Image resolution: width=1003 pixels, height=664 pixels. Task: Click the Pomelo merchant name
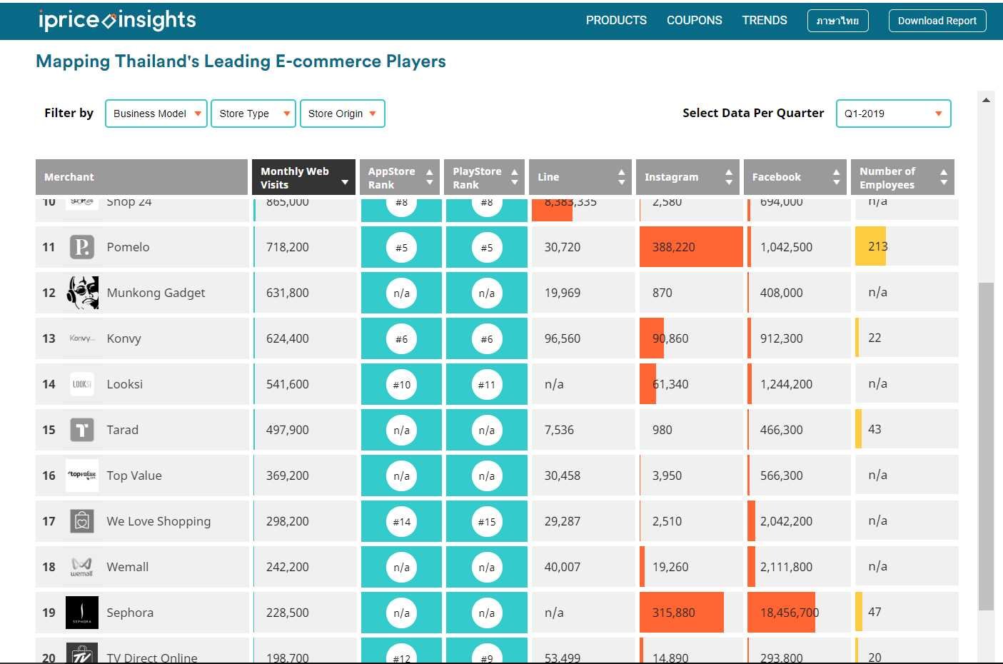coord(128,247)
